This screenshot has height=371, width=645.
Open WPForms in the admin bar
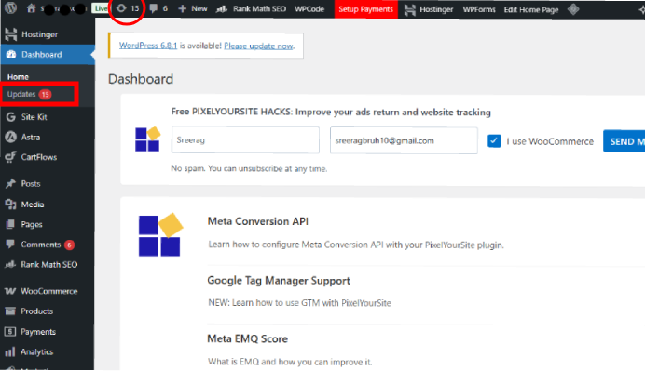[479, 9]
